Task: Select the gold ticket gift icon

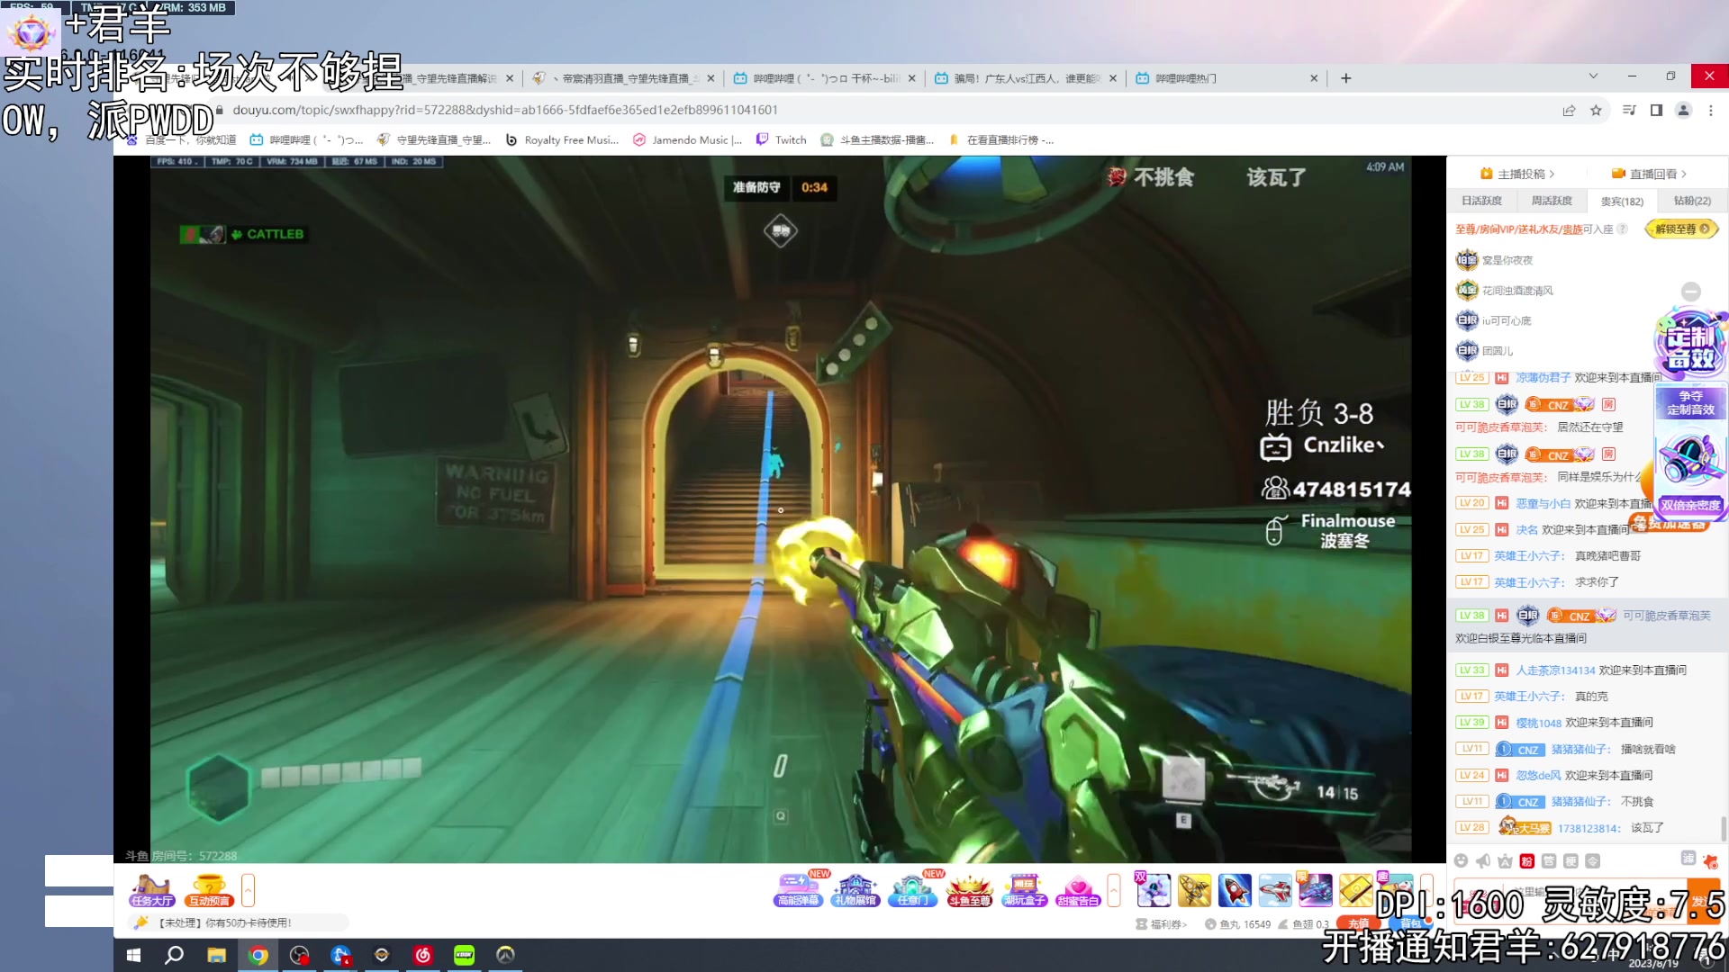Action: click(1355, 890)
